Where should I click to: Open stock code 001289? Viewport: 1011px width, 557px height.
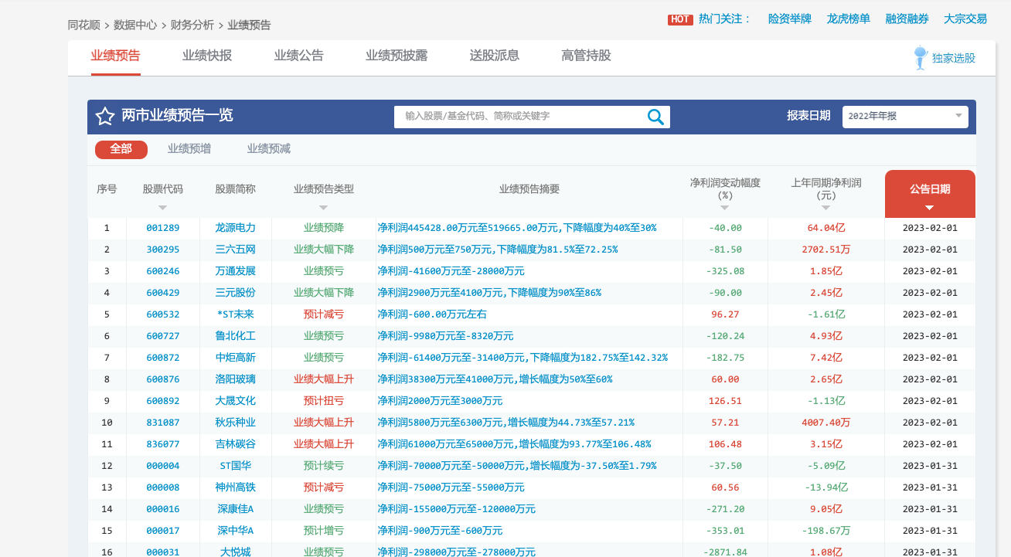pos(162,228)
